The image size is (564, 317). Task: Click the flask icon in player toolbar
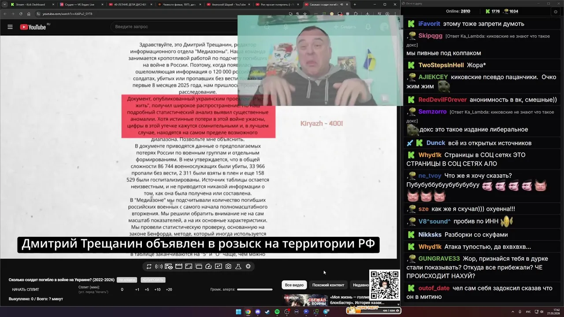coord(238,266)
